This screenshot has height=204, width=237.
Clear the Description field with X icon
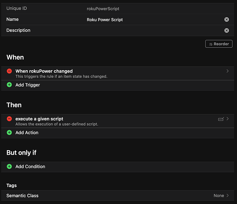tap(226, 31)
